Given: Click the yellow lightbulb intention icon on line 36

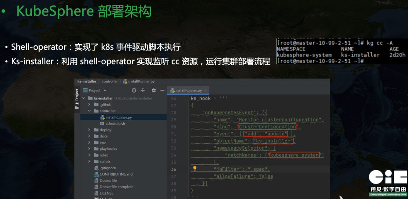Looking at the screenshot, I should coord(195,168).
